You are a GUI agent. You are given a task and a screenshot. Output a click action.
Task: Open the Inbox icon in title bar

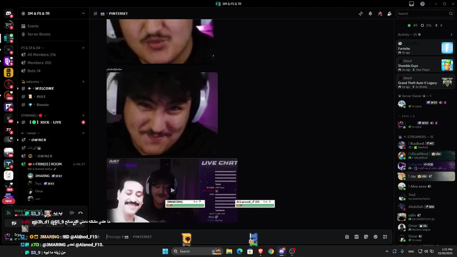(412, 4)
